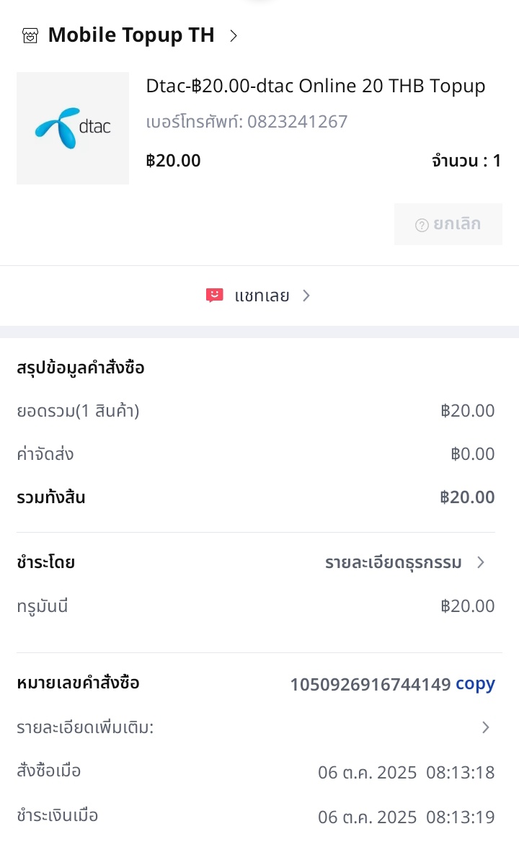Tap chevron next to รายละเอียดธุรกรรม
This screenshot has width=519, height=847.
[x=481, y=562]
